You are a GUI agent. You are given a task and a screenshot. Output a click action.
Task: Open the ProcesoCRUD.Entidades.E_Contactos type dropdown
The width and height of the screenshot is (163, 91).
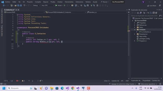66,12
